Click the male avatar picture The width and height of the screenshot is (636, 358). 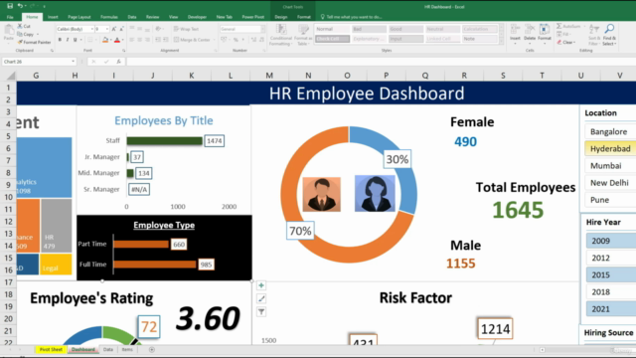tap(322, 194)
